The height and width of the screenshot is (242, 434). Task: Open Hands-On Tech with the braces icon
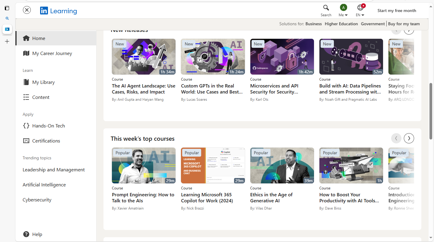click(26, 126)
